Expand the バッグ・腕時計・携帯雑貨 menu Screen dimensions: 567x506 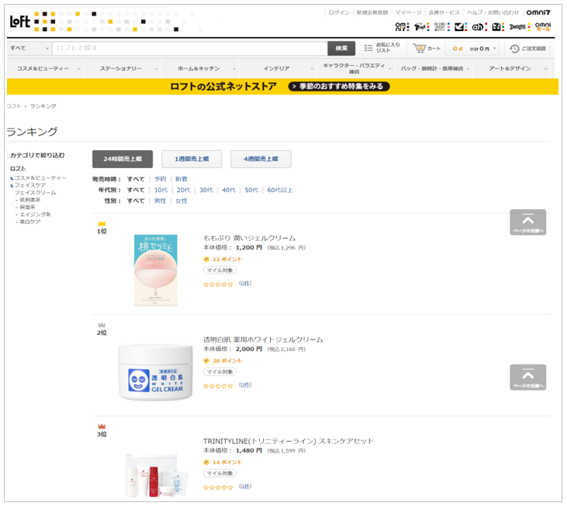(434, 68)
